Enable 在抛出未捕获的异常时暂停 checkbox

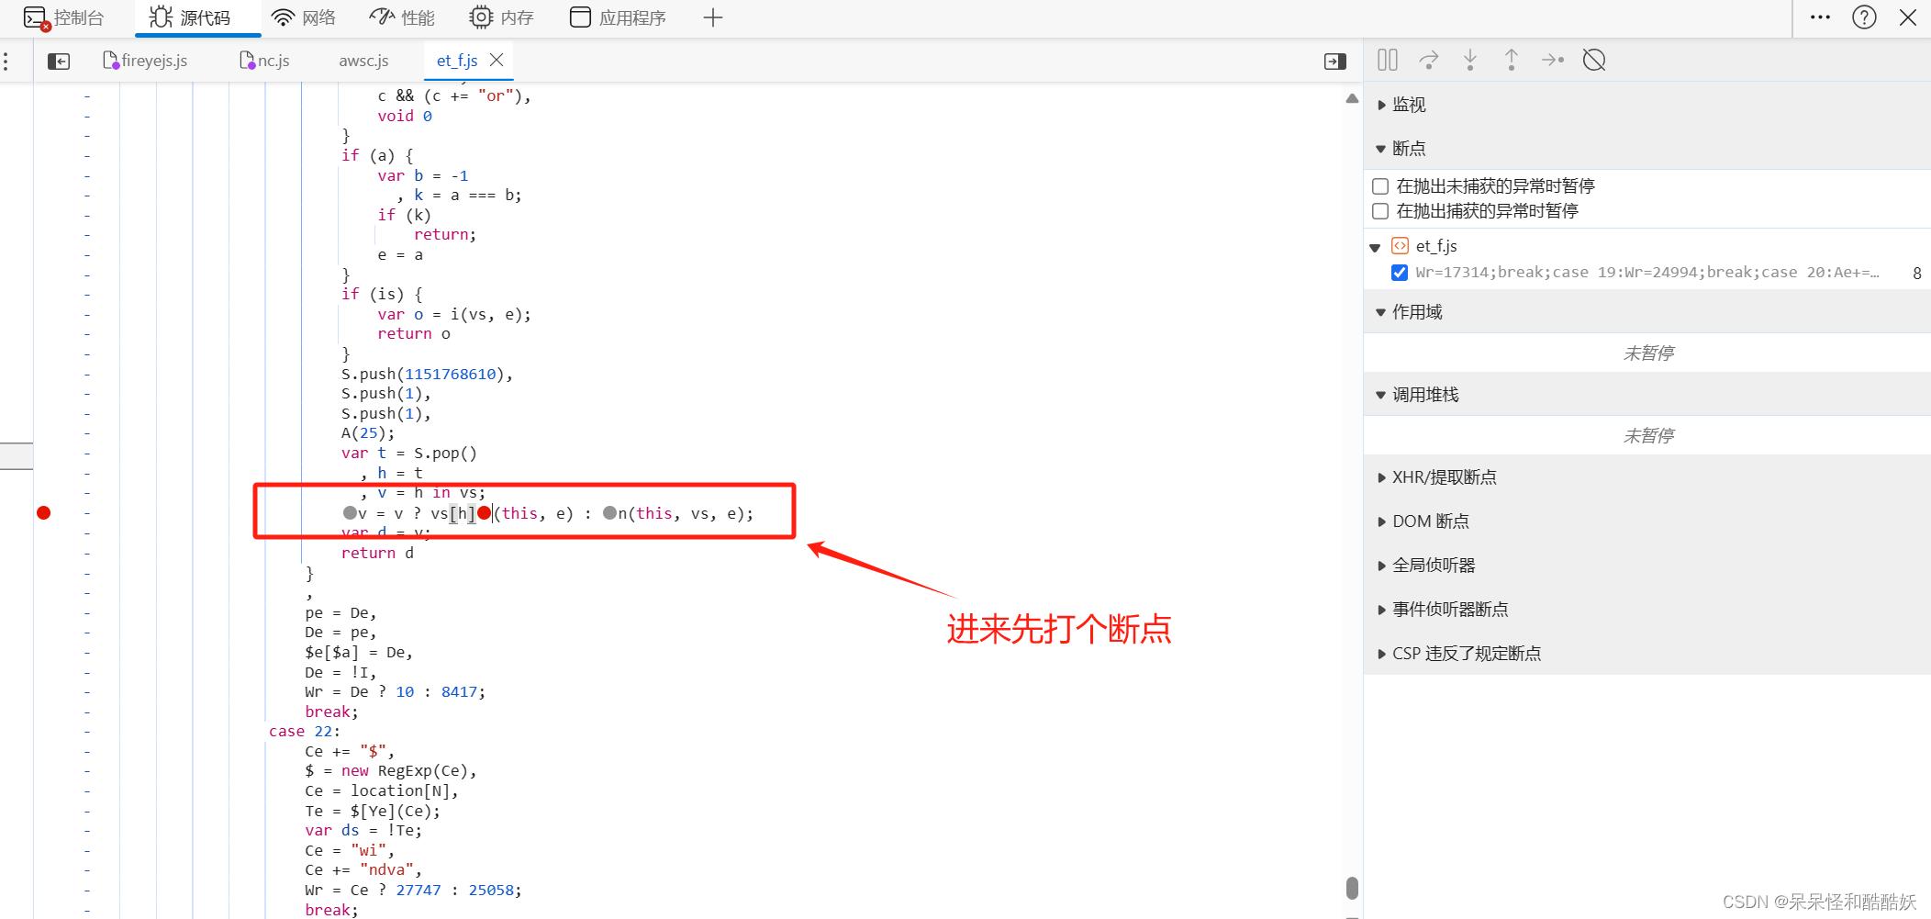(x=1380, y=186)
